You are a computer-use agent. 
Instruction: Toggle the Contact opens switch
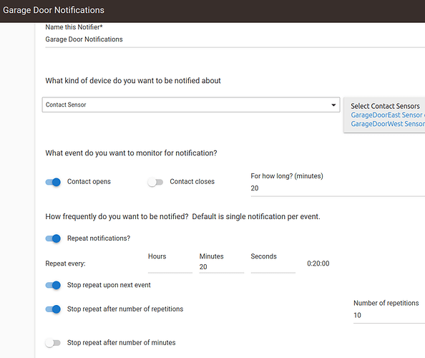click(x=53, y=182)
